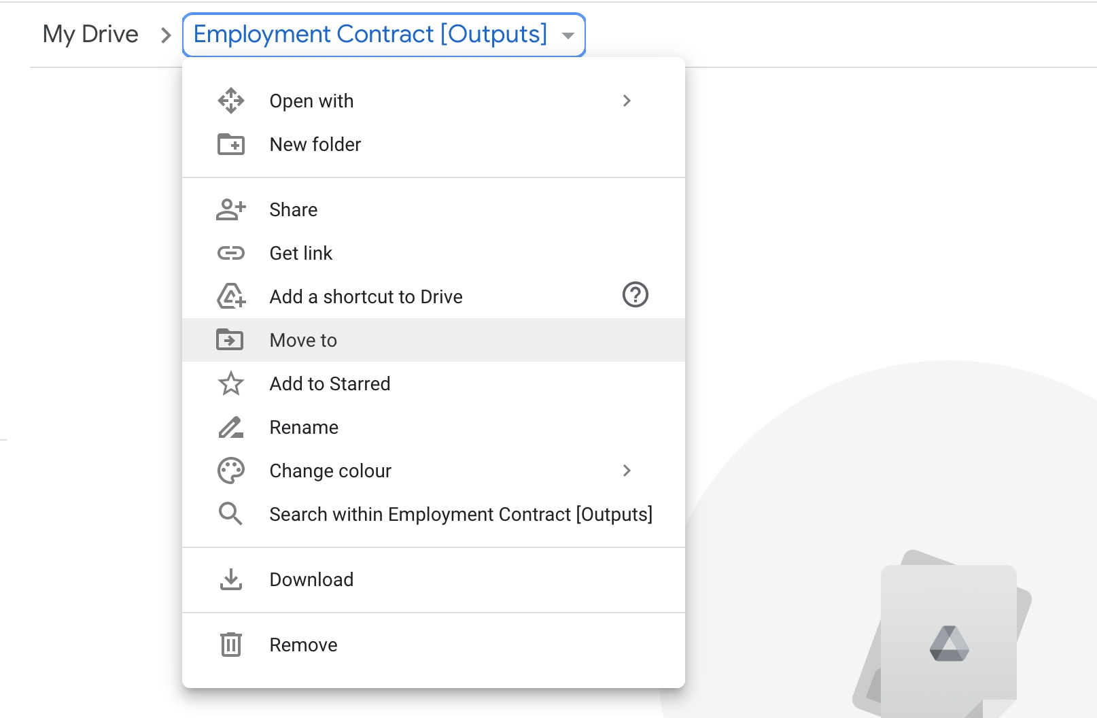Expand the Change colour submenu arrow
This screenshot has height=718, width=1097.
click(627, 471)
